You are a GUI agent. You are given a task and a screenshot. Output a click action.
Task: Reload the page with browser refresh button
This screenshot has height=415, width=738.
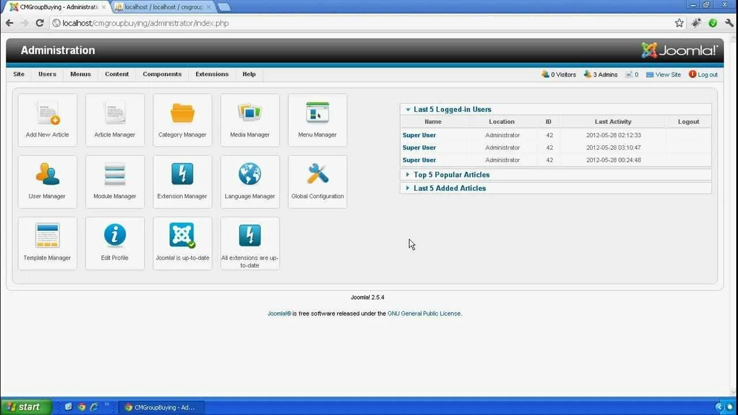[x=39, y=23]
